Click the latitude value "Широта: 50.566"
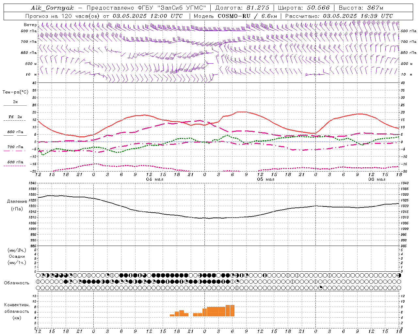This screenshot has width=418, height=334. (304, 8)
